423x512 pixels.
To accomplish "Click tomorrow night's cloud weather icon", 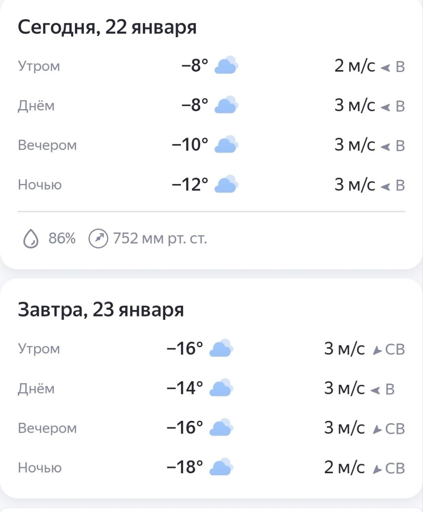I will [221, 467].
